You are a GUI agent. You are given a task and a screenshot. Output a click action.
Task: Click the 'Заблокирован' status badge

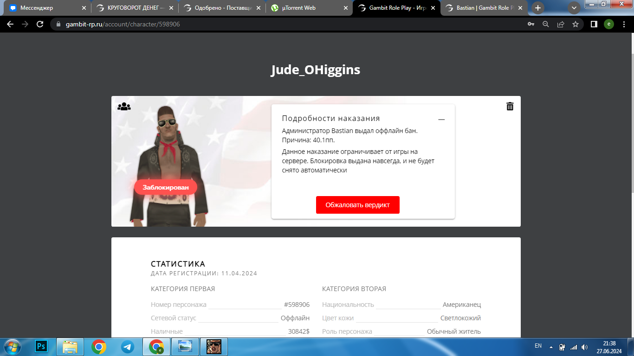(x=166, y=187)
